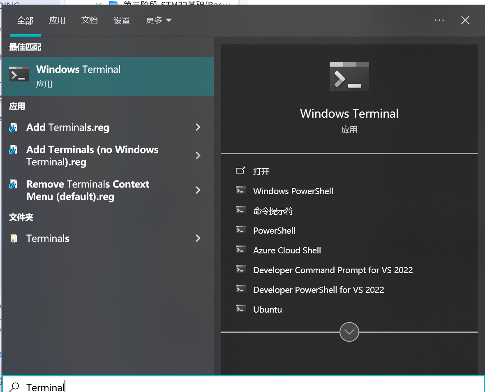
Task: Open the three-dot options menu
Action: click(439, 21)
